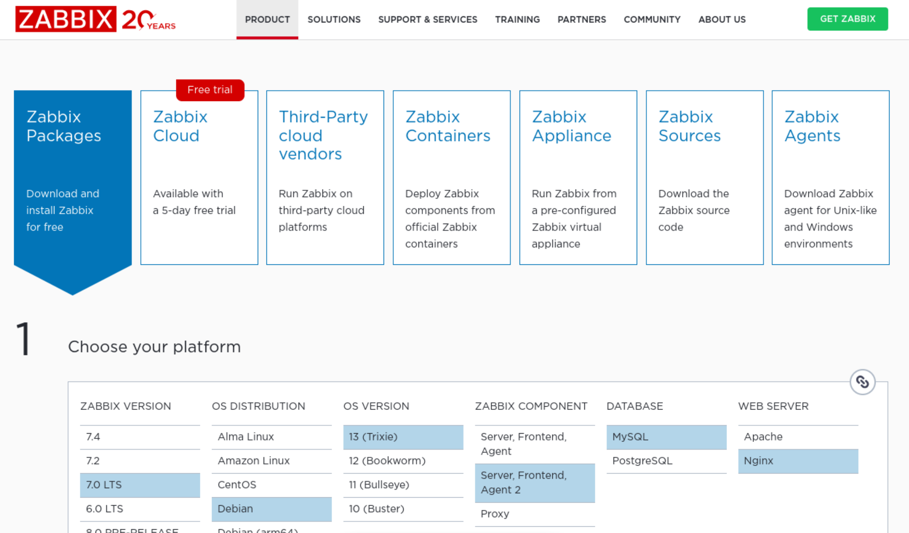Click the "OS VERSION" column header
The image size is (909, 533).
tap(376, 406)
